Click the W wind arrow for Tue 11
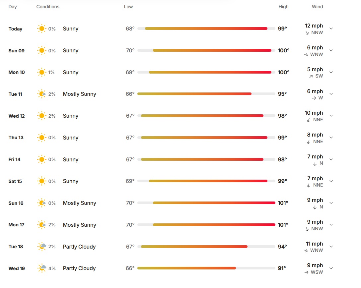The image size is (361, 288). click(x=314, y=98)
